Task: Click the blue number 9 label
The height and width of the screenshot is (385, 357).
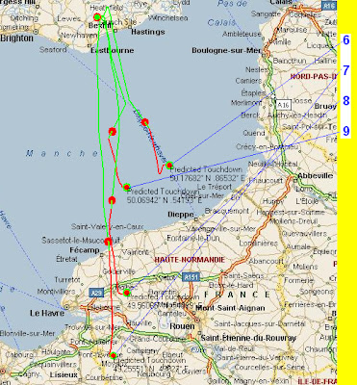Action: (346, 131)
